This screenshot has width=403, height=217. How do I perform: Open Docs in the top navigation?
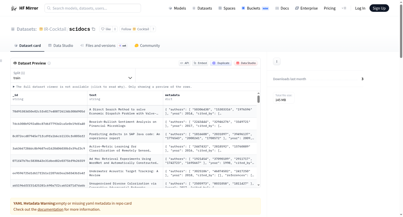point(282,8)
